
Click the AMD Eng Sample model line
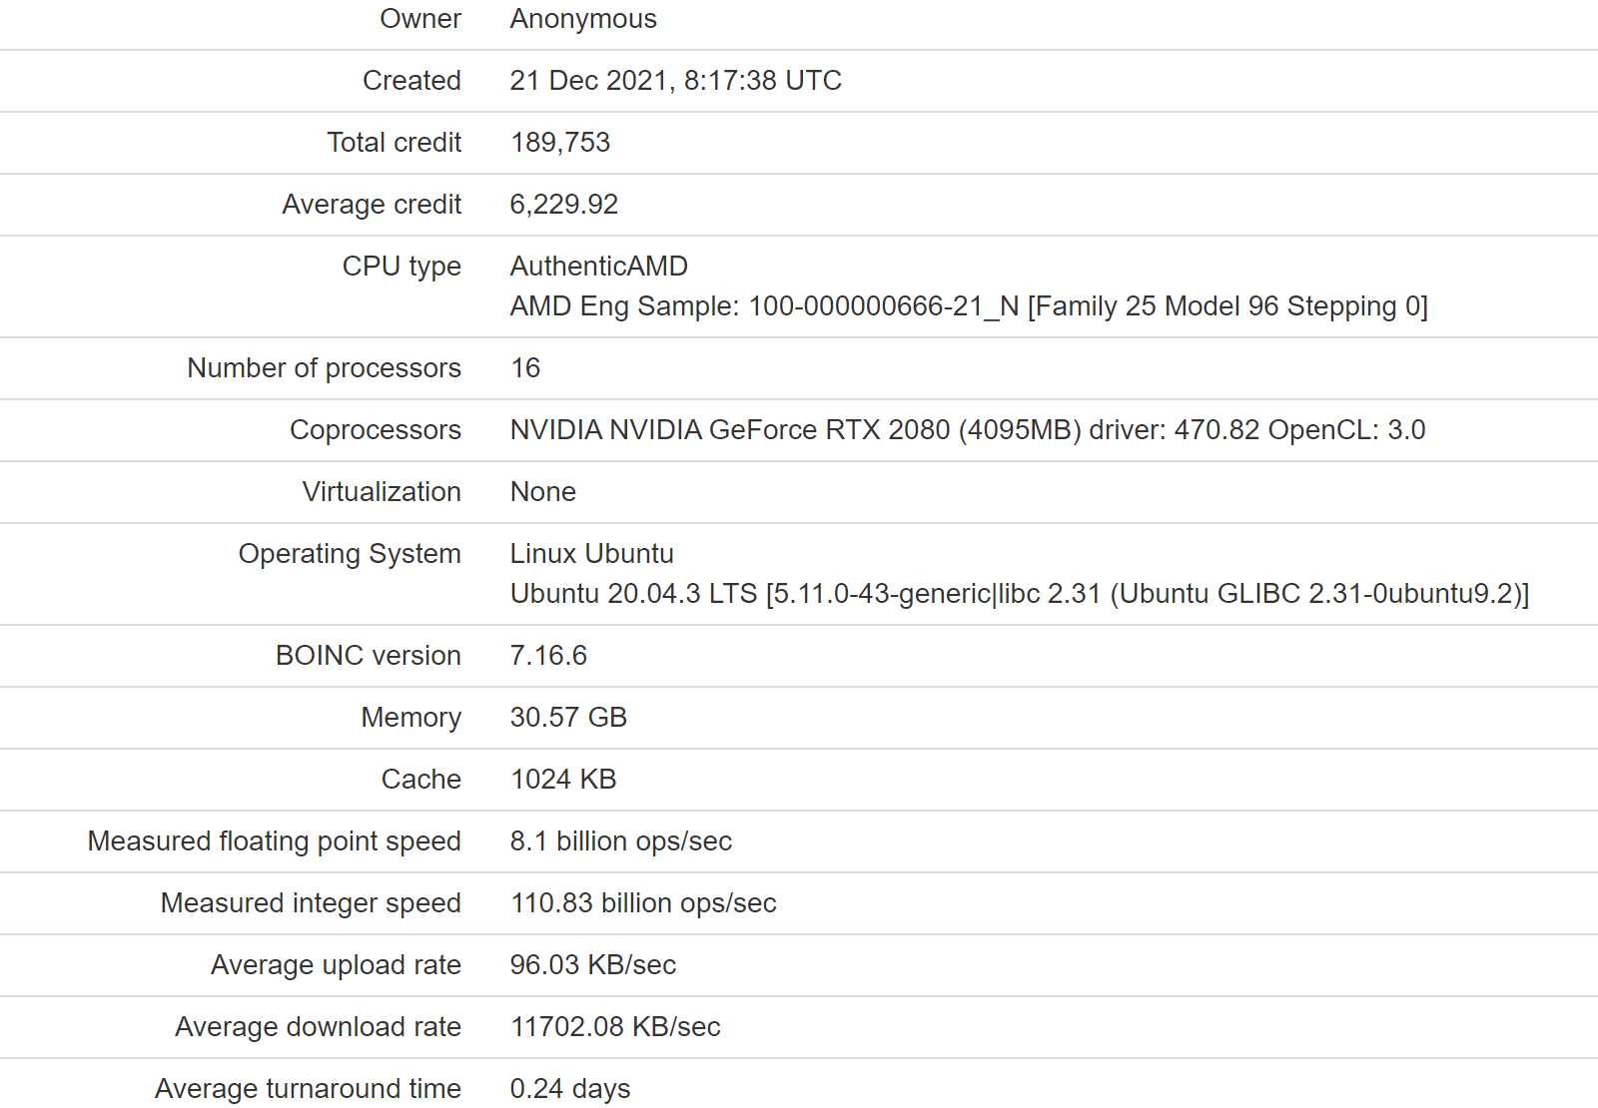969,306
